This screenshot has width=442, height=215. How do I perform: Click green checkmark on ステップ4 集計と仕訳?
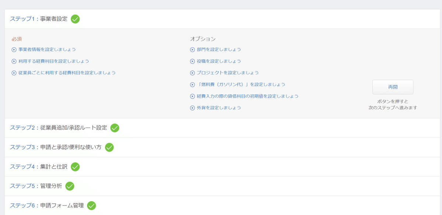pyautogui.click(x=75, y=167)
